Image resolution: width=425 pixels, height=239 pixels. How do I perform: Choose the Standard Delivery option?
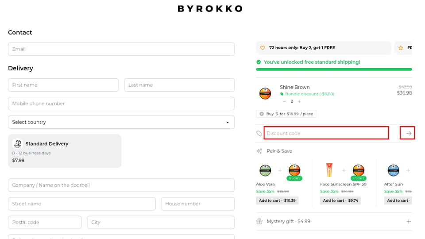(65, 151)
